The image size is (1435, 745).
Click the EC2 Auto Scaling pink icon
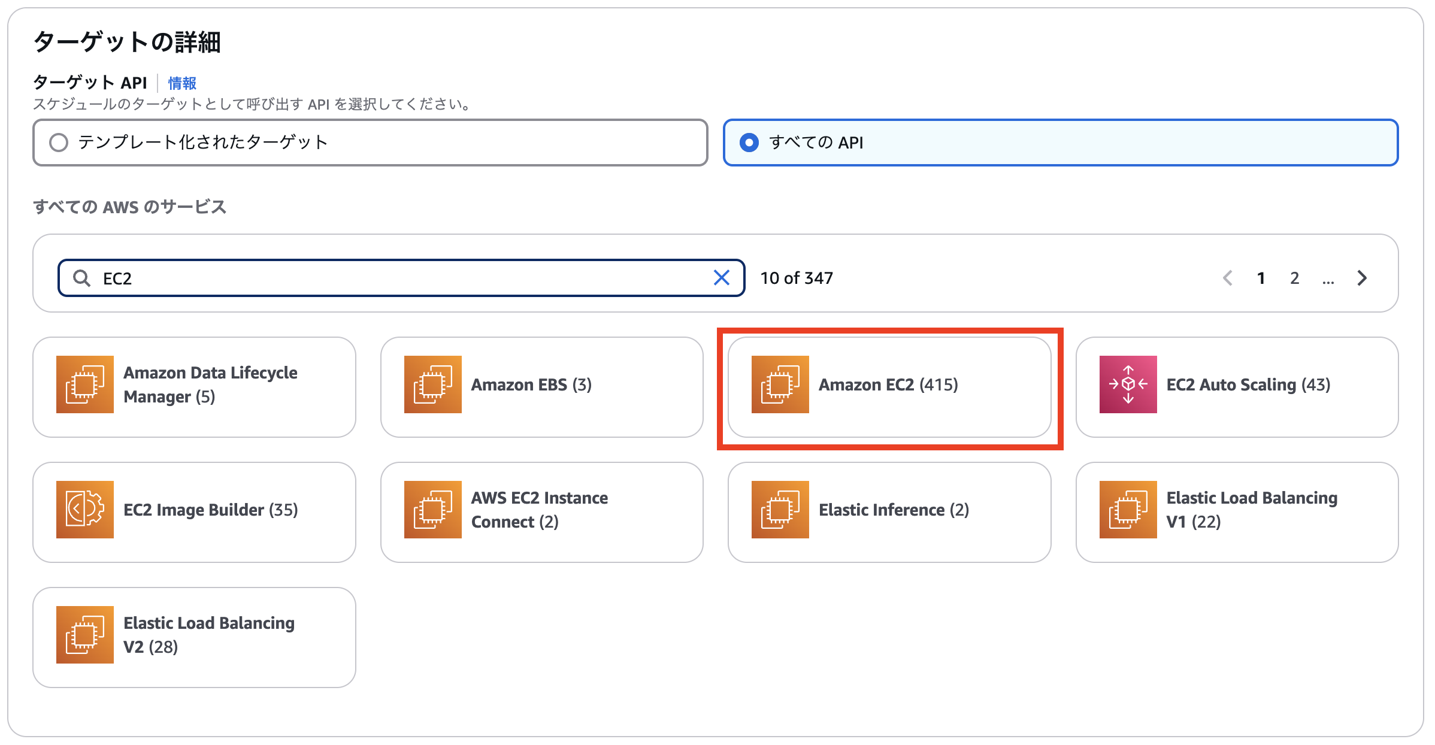1128,384
